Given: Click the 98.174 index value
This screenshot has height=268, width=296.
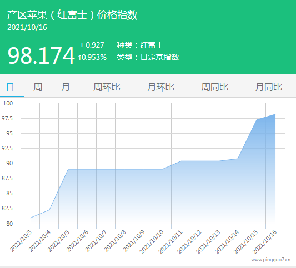Looking at the screenshot, I should (41, 55).
